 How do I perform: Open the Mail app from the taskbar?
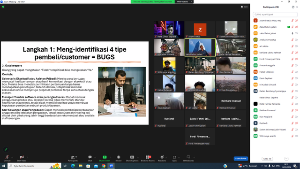pyautogui.click(x=96, y=166)
